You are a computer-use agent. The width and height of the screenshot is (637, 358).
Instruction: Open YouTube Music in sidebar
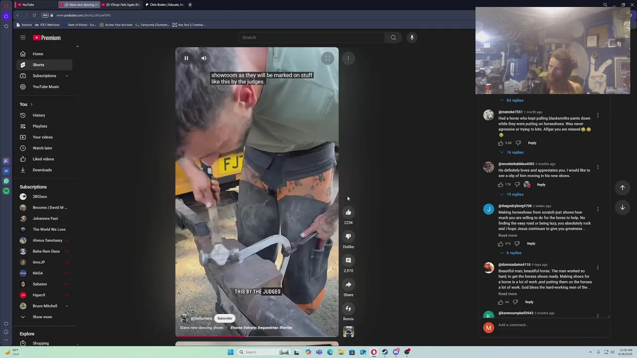tap(45, 87)
